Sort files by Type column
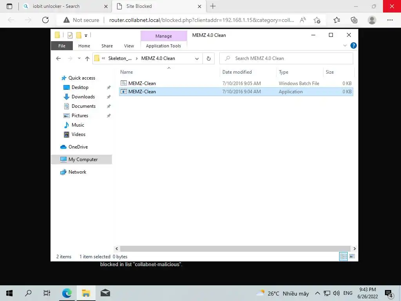This screenshot has height=301, width=401. pyautogui.click(x=300, y=72)
